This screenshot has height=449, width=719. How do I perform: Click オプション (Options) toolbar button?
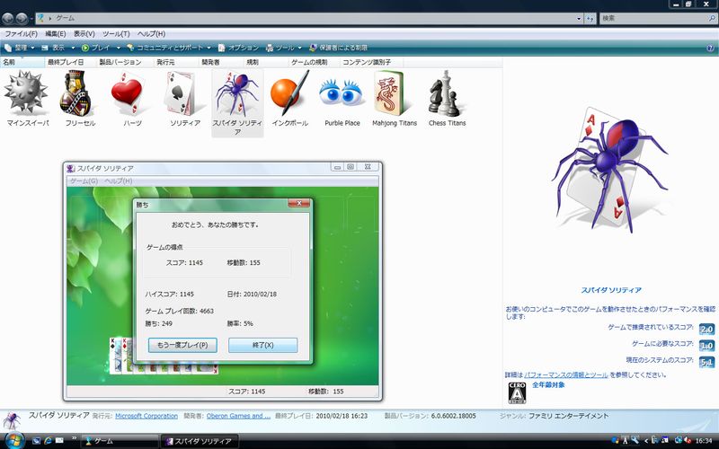(x=238, y=48)
